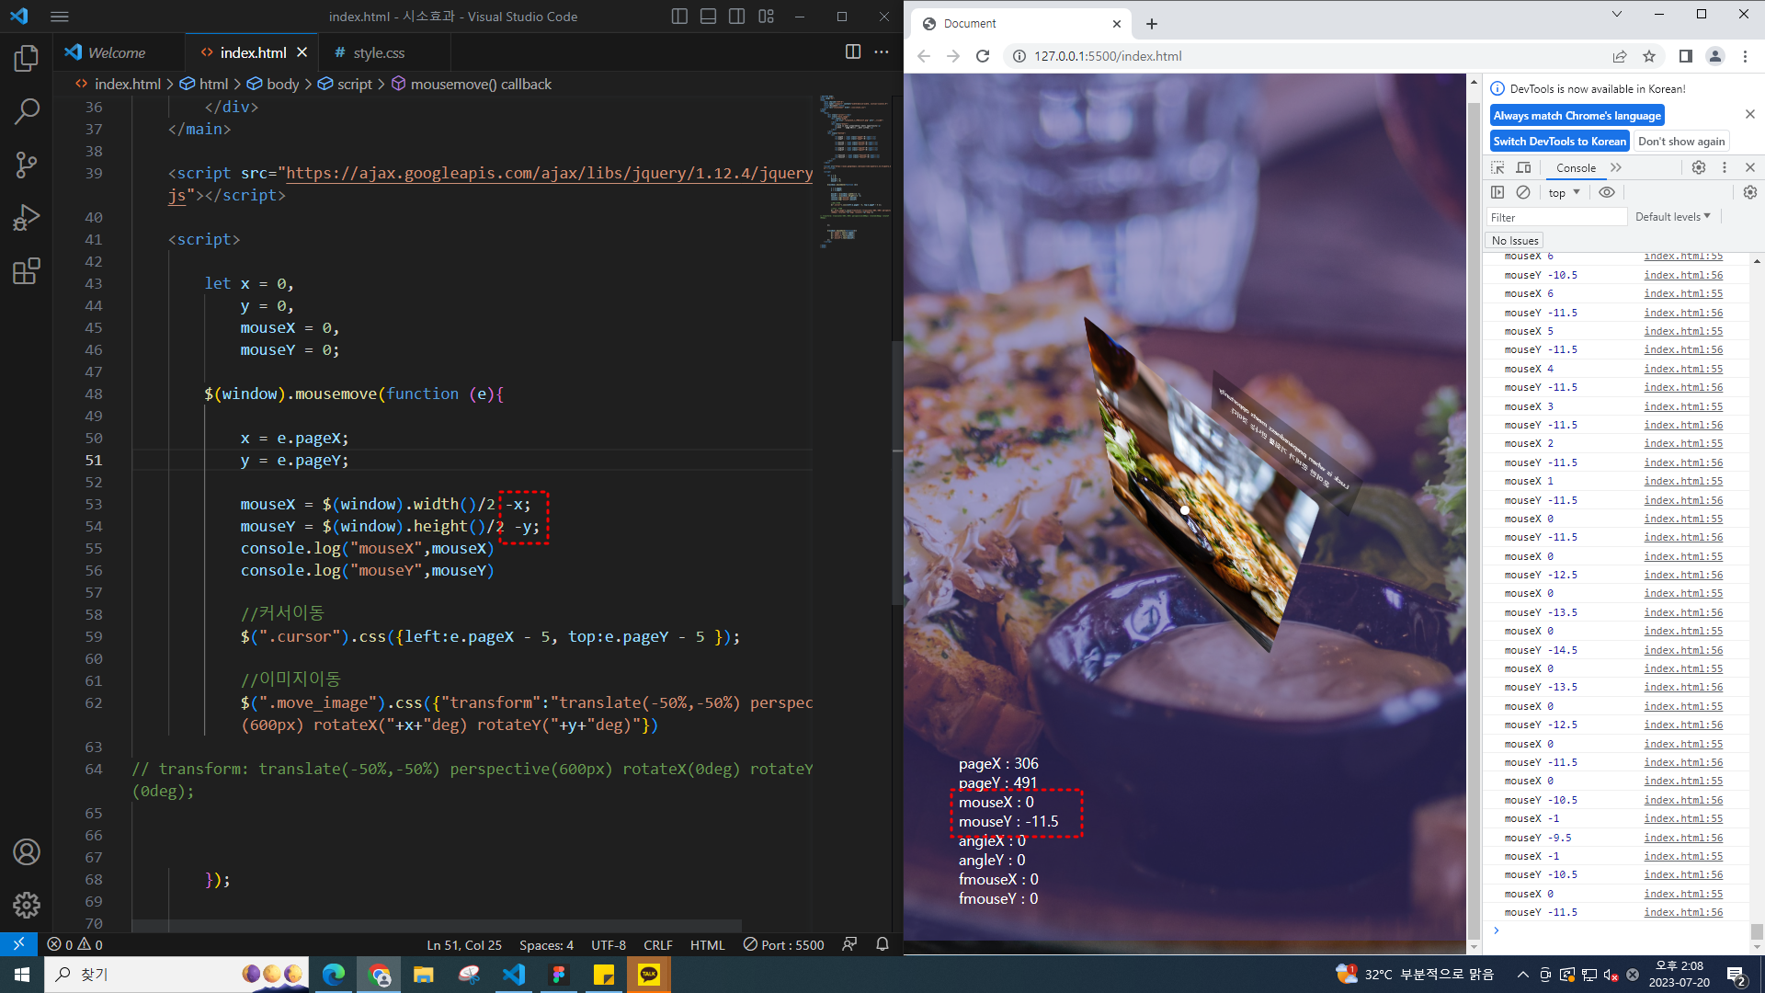Click Switch DevTools to Korean button

pyautogui.click(x=1559, y=141)
